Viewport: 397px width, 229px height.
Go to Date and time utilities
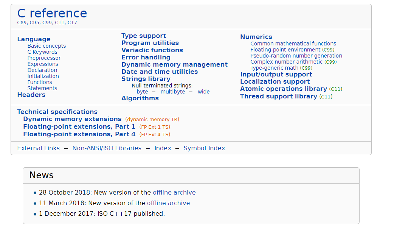click(x=160, y=72)
